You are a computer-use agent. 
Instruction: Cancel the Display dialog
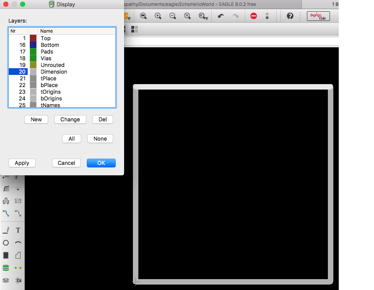tap(66, 163)
